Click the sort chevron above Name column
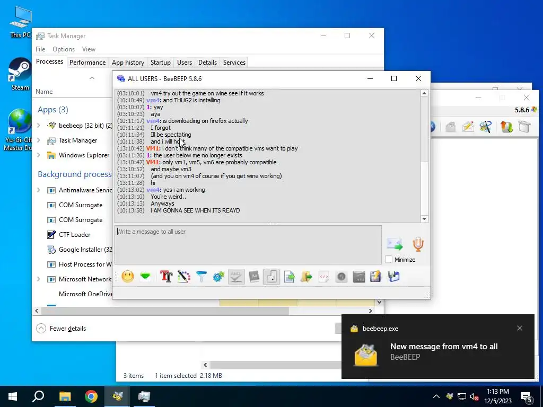The image size is (543, 407). (x=92, y=78)
